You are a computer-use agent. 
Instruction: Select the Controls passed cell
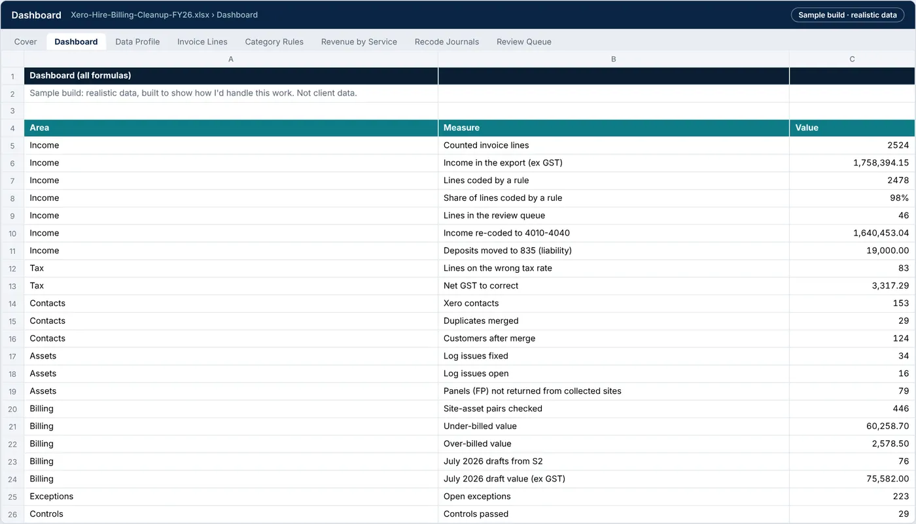(614, 514)
